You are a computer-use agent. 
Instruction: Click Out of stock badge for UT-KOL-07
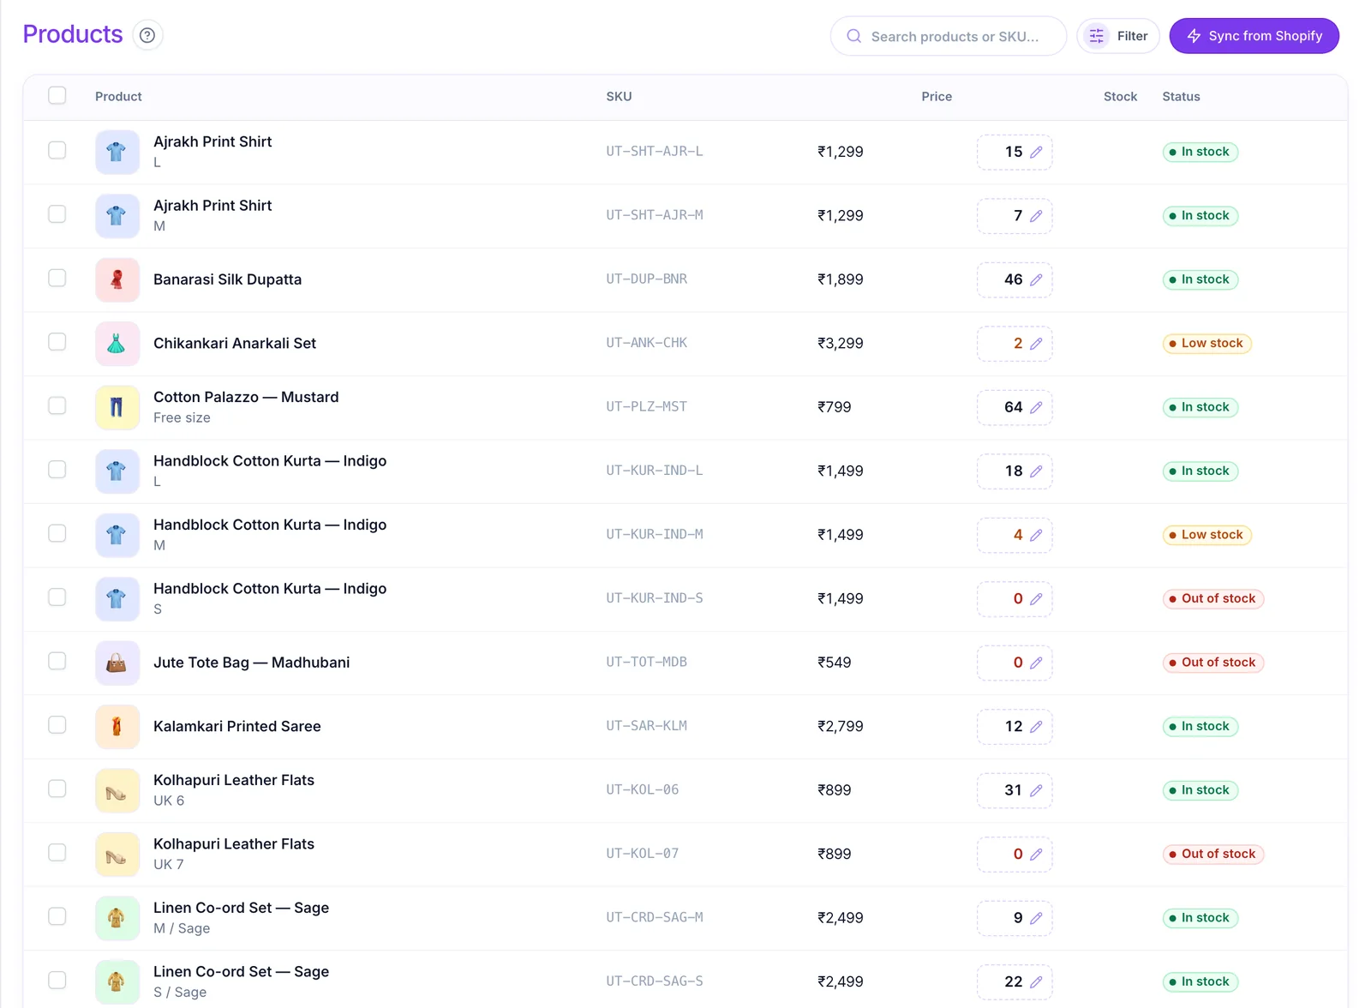[x=1212, y=854]
